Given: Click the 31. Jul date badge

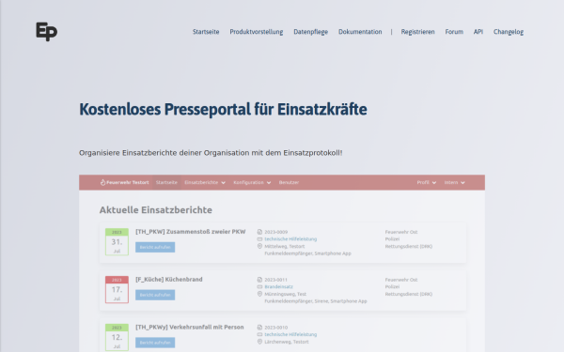Looking at the screenshot, I should coord(117,242).
